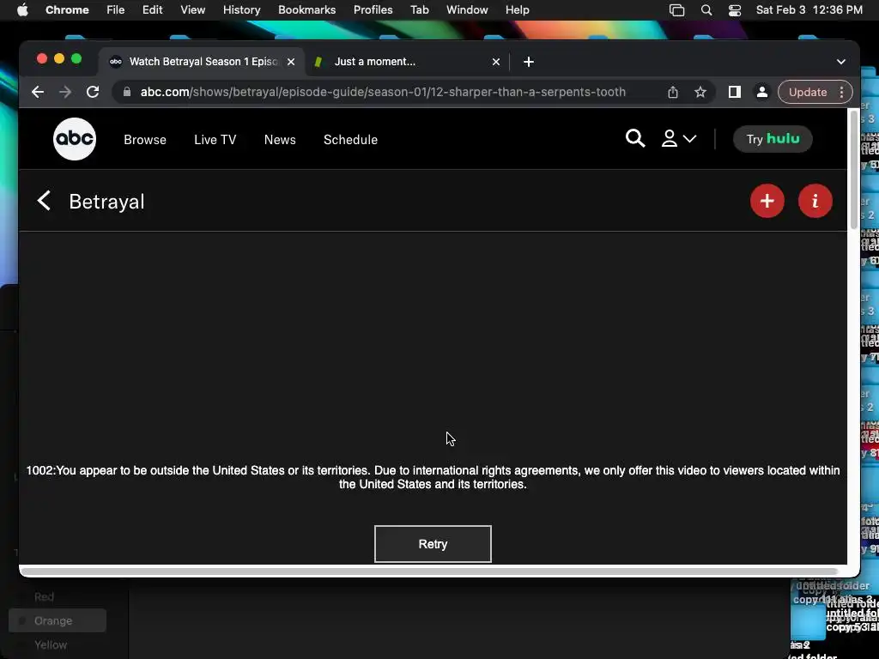Toggle the Chrome side panel
This screenshot has height=659, width=879.
coord(735,92)
